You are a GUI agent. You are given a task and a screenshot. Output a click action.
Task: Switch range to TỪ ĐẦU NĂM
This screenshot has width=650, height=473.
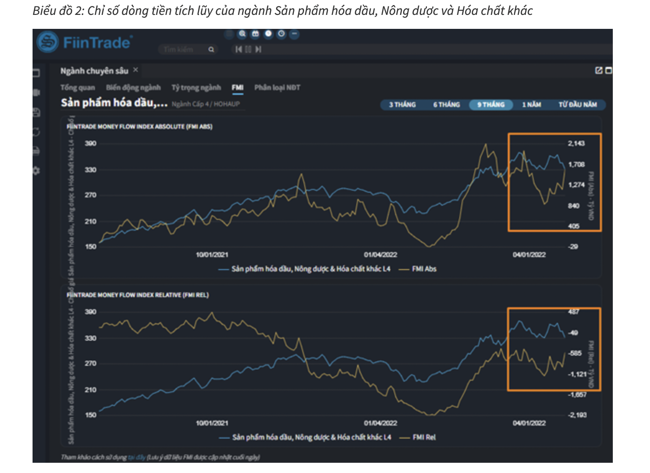[577, 105]
